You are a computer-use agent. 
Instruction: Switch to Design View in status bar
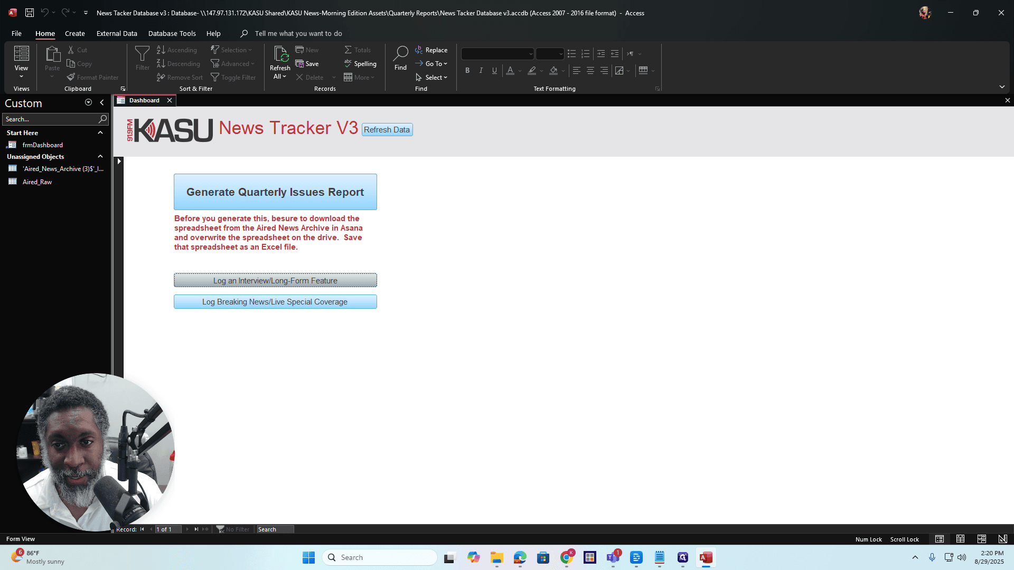click(x=1002, y=539)
